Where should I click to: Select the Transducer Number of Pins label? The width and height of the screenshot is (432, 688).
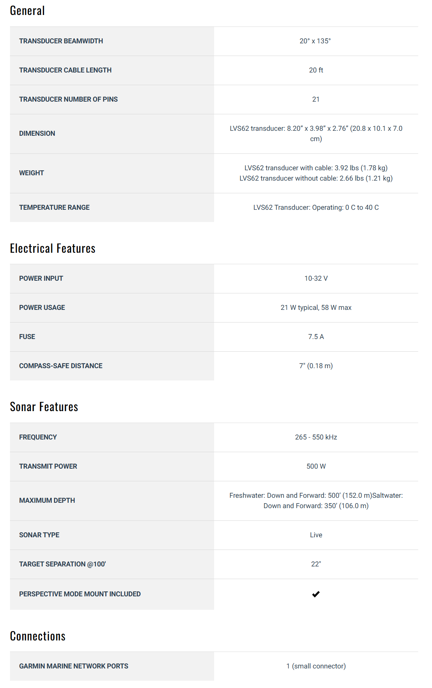click(x=68, y=99)
